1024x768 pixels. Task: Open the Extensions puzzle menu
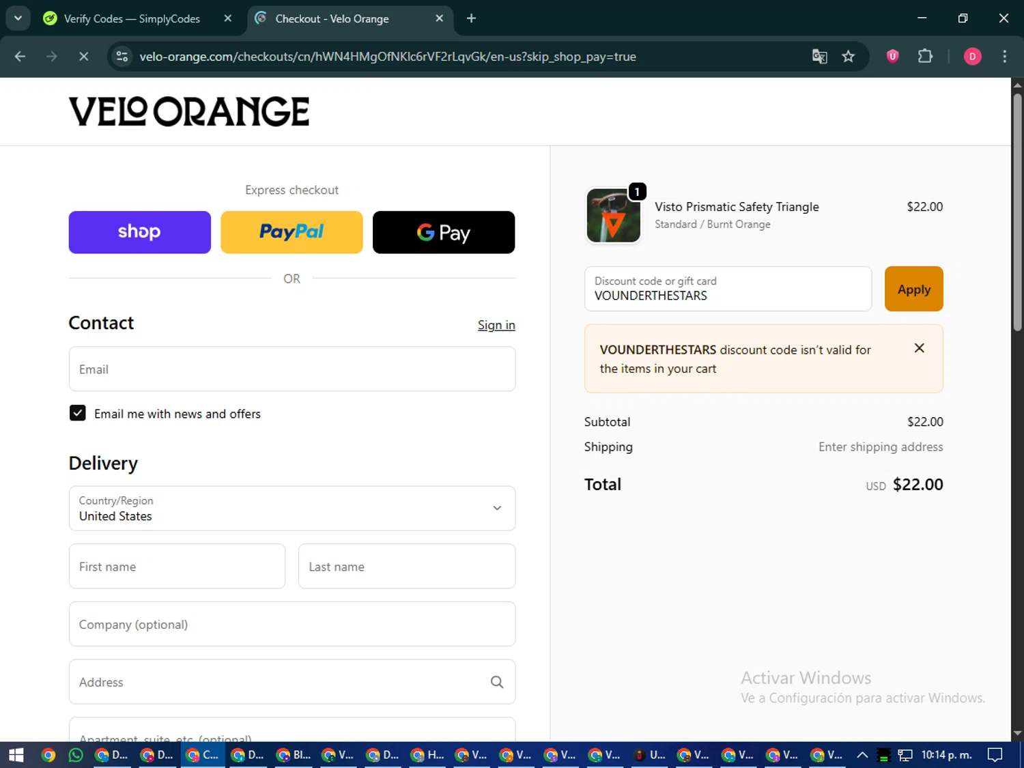(x=925, y=57)
